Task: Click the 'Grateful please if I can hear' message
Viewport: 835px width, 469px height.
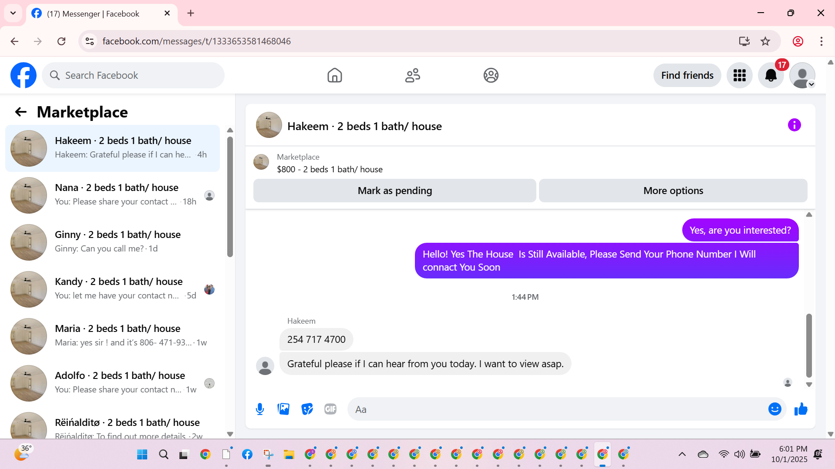Action: (425, 364)
